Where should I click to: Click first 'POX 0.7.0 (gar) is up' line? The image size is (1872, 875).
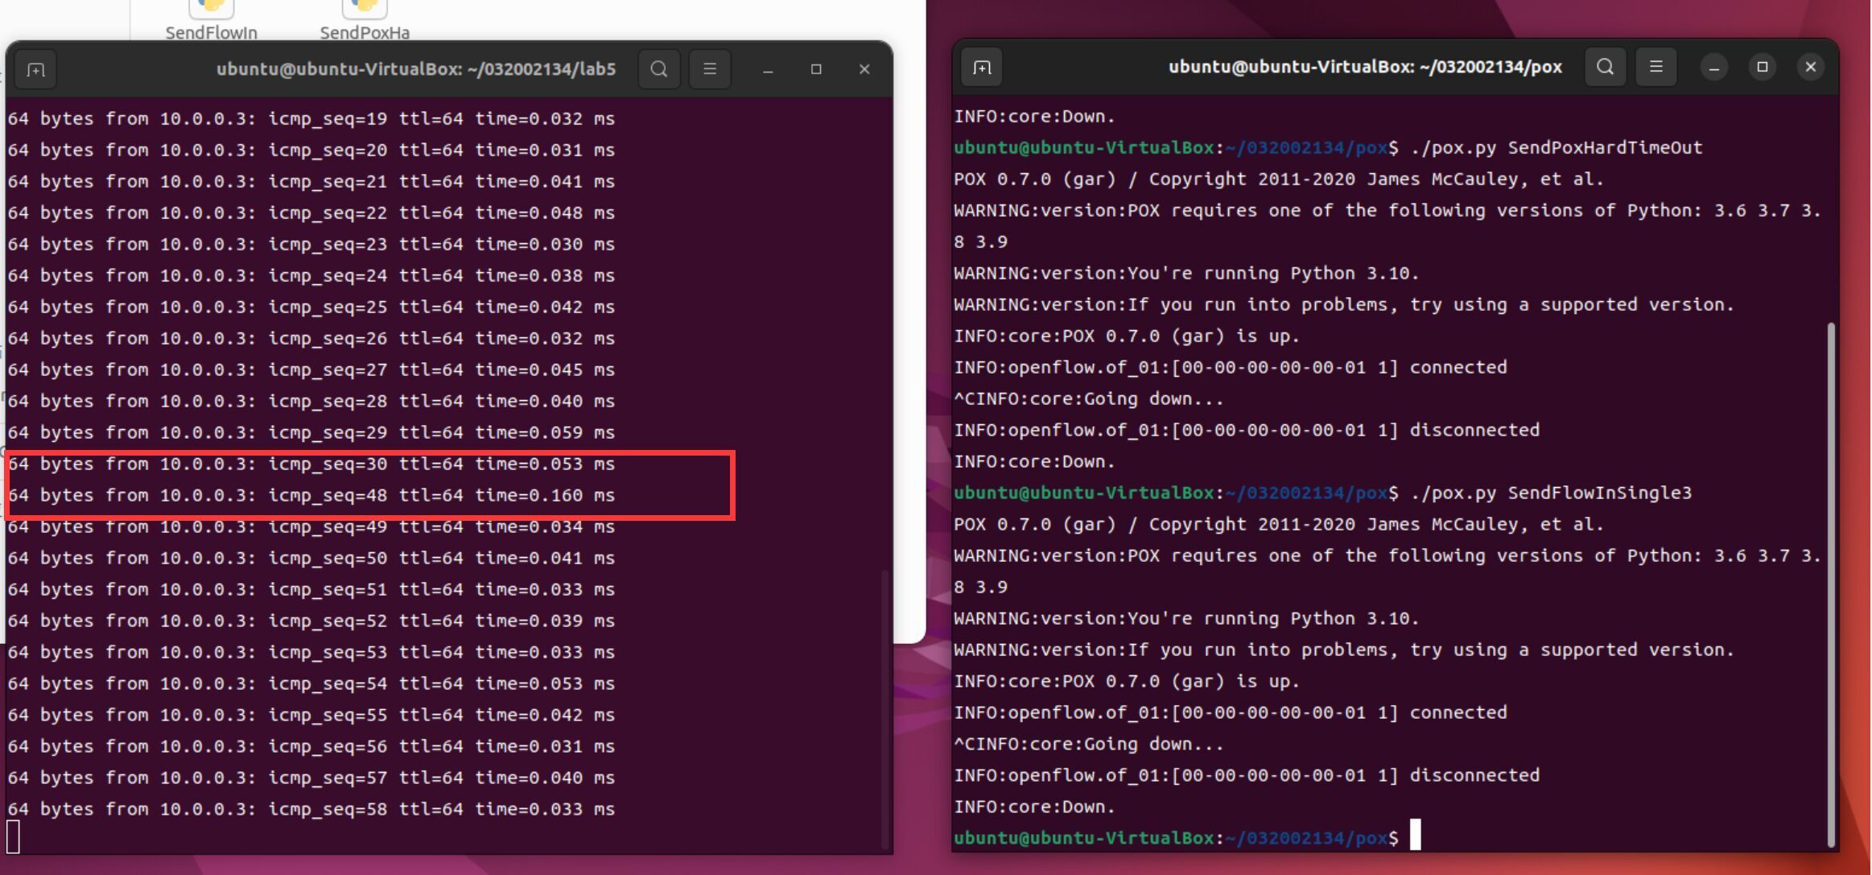coord(1127,336)
